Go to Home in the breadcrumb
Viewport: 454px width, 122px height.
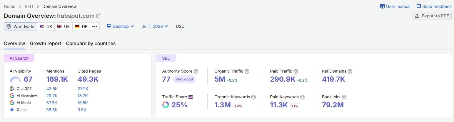click(x=10, y=6)
